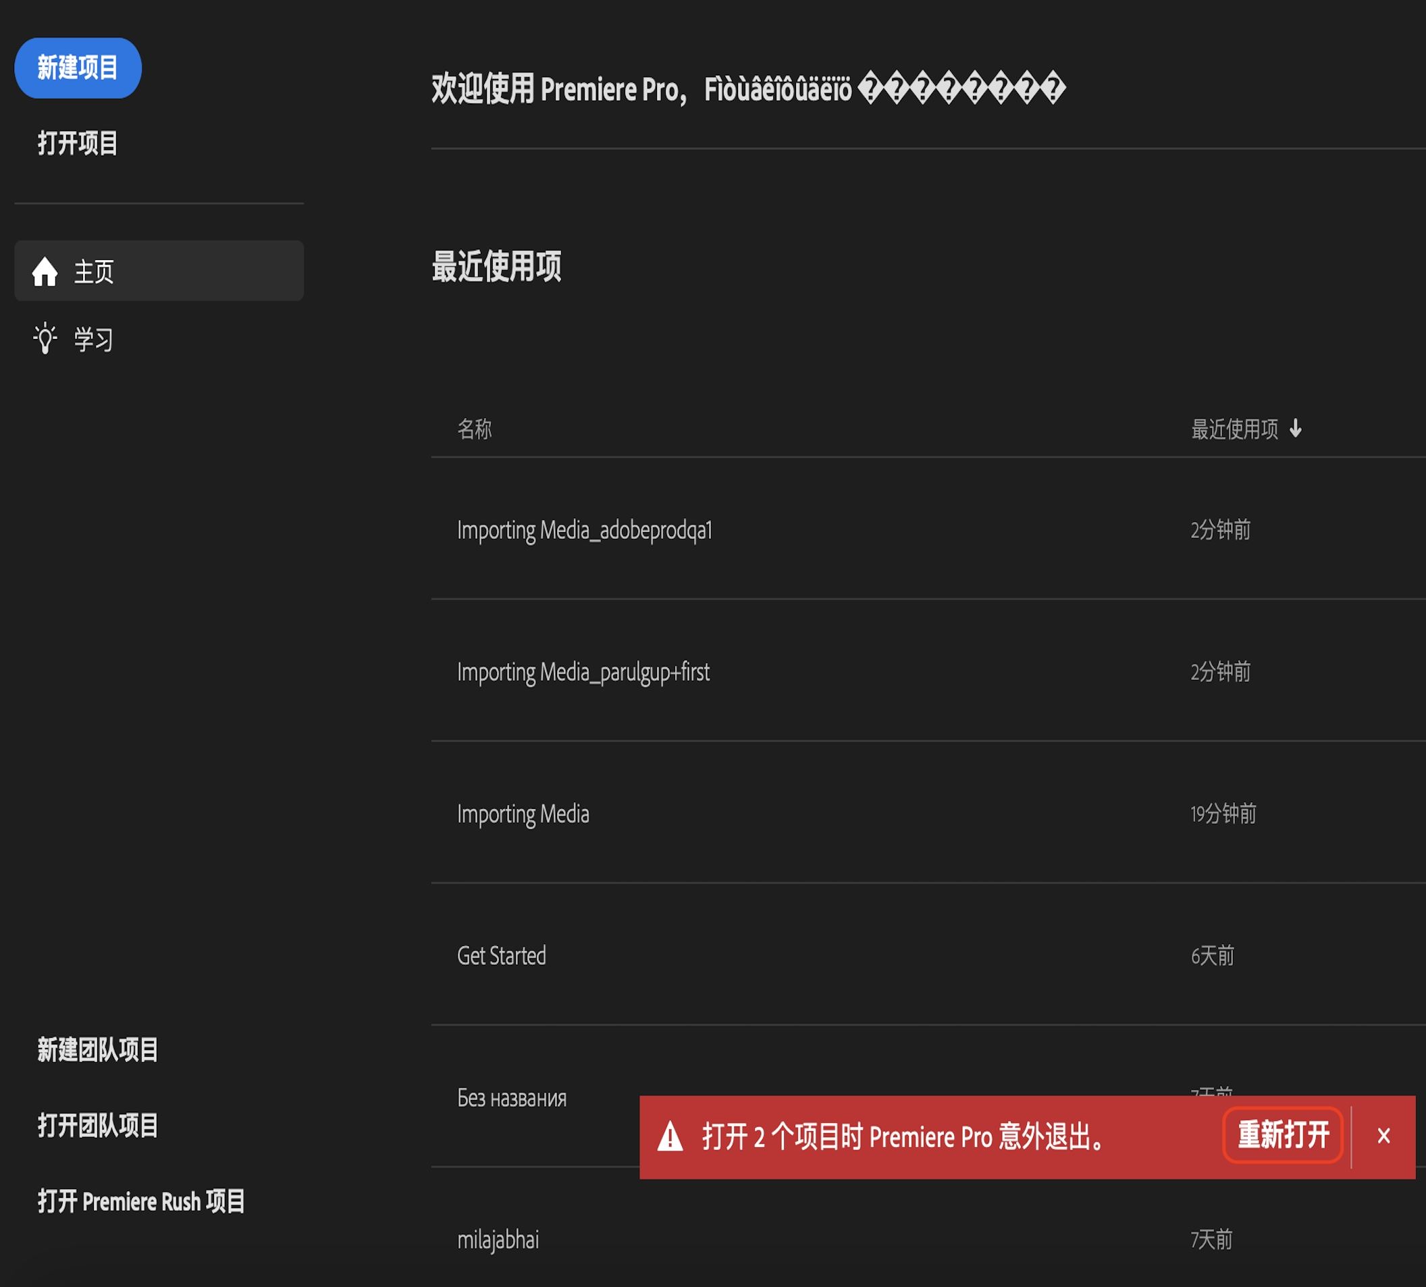Viewport: 1426px width, 1287px height.
Task: Click the home icon beside 主页
Action: coord(45,271)
